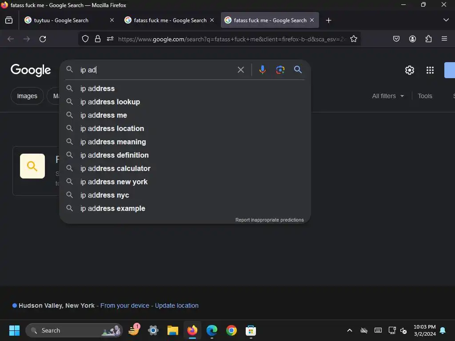Choose suggestion 'ip address lookup'
This screenshot has width=455, height=341.
tap(184, 102)
